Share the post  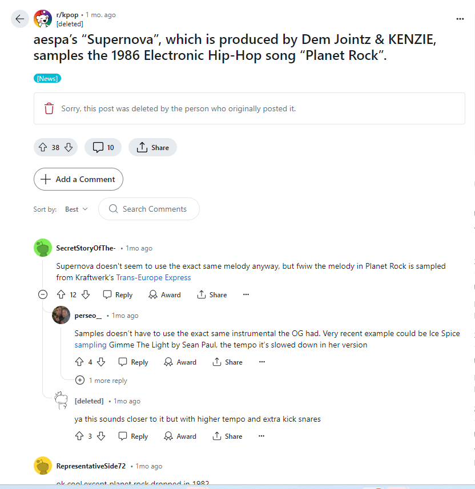click(x=152, y=147)
